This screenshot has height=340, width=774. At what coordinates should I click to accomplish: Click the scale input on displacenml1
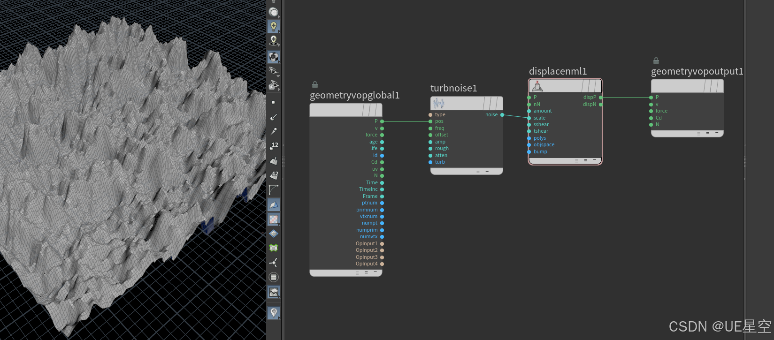[529, 118]
